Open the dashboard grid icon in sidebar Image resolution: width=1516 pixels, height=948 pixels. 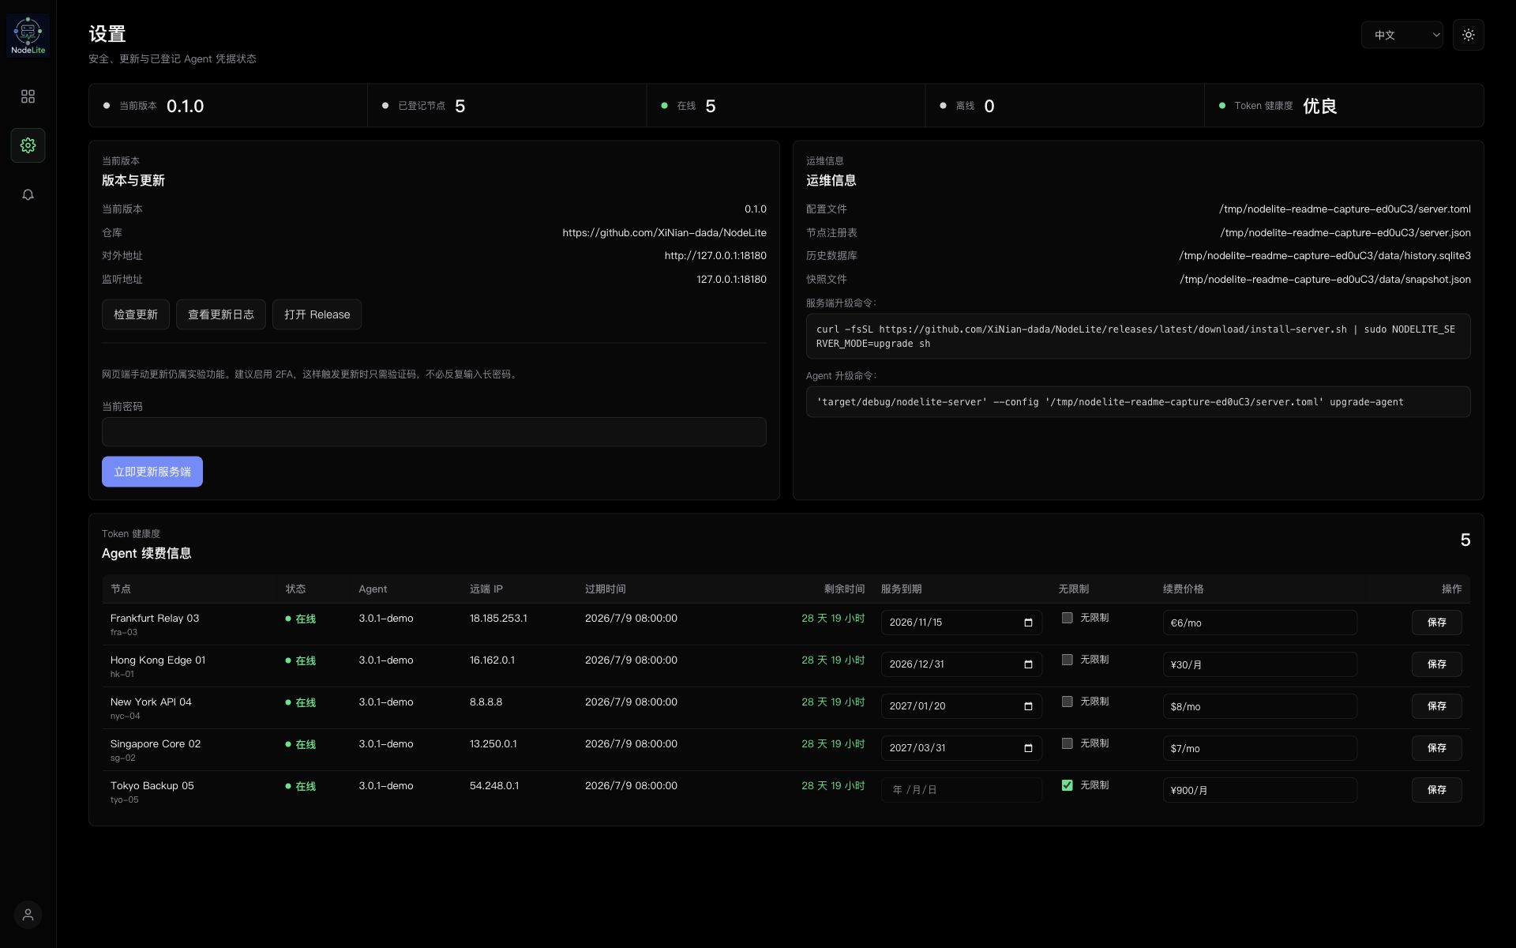[x=28, y=96]
